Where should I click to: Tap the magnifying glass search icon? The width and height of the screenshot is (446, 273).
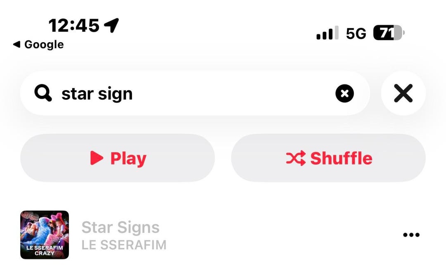click(x=43, y=93)
